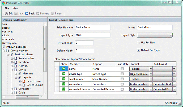The image size is (183, 107).
Task: Click the Persistate Generator title bar logo
Action: tap(3, 3)
